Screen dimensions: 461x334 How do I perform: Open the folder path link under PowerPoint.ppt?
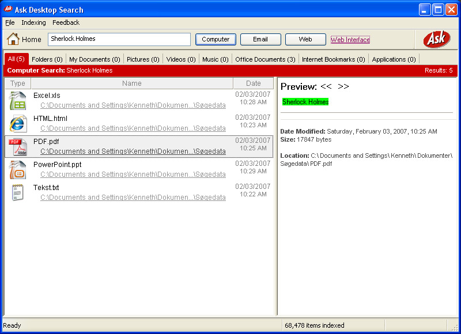click(x=133, y=174)
